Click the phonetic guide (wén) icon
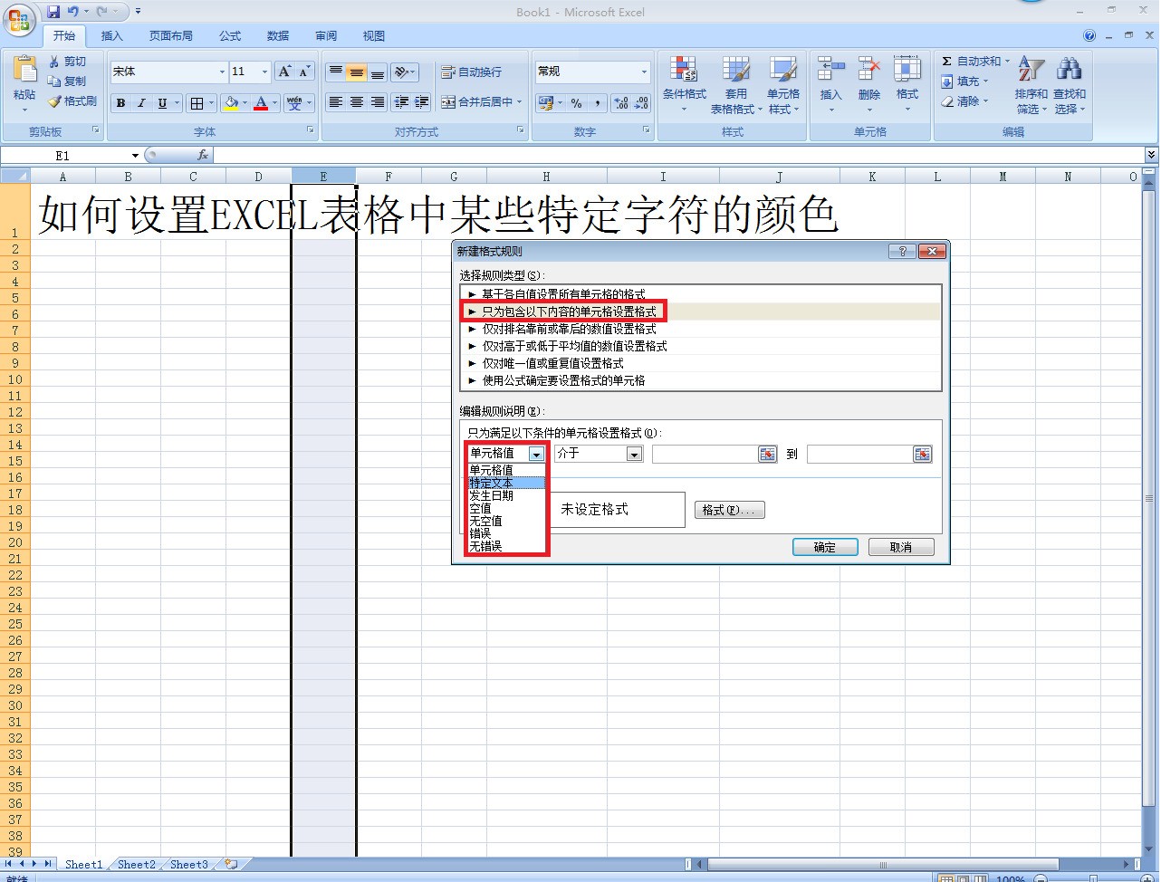This screenshot has height=882, width=1161. 294,103
